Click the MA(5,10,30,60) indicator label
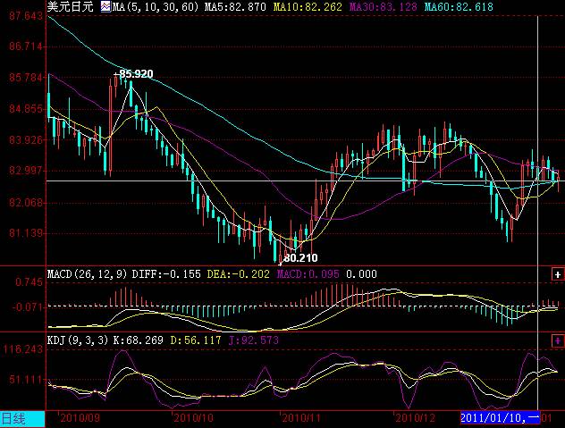 [156, 7]
